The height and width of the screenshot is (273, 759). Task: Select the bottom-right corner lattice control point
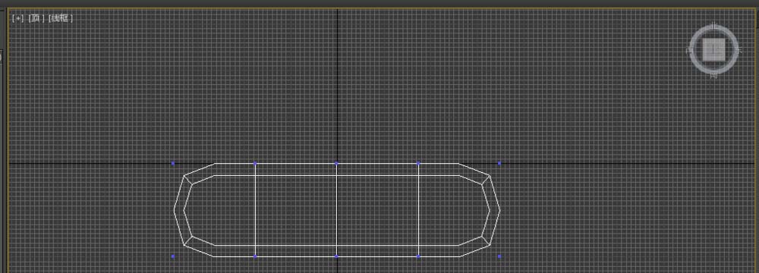pyautogui.click(x=499, y=256)
